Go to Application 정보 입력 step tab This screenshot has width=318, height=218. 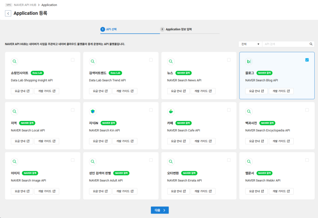(x=190, y=29)
